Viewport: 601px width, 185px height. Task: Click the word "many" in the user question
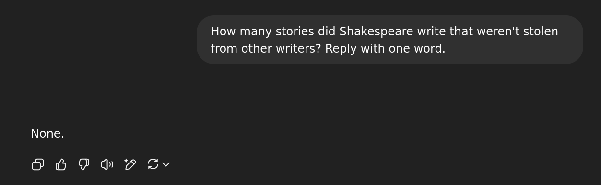click(x=250, y=32)
